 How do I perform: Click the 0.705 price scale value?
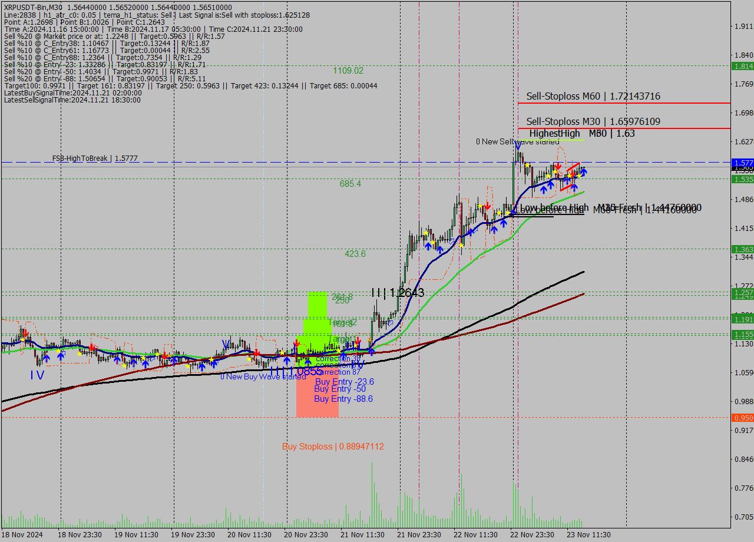pyautogui.click(x=743, y=517)
